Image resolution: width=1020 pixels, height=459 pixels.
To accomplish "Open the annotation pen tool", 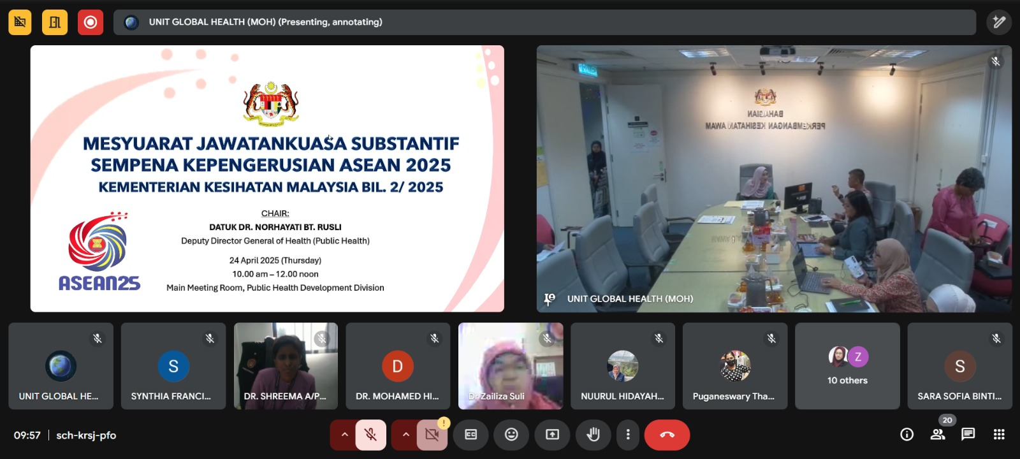I will tap(999, 22).
